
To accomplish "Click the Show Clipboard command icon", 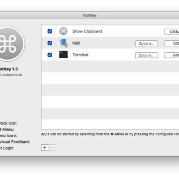I will pyautogui.click(x=63, y=31).
